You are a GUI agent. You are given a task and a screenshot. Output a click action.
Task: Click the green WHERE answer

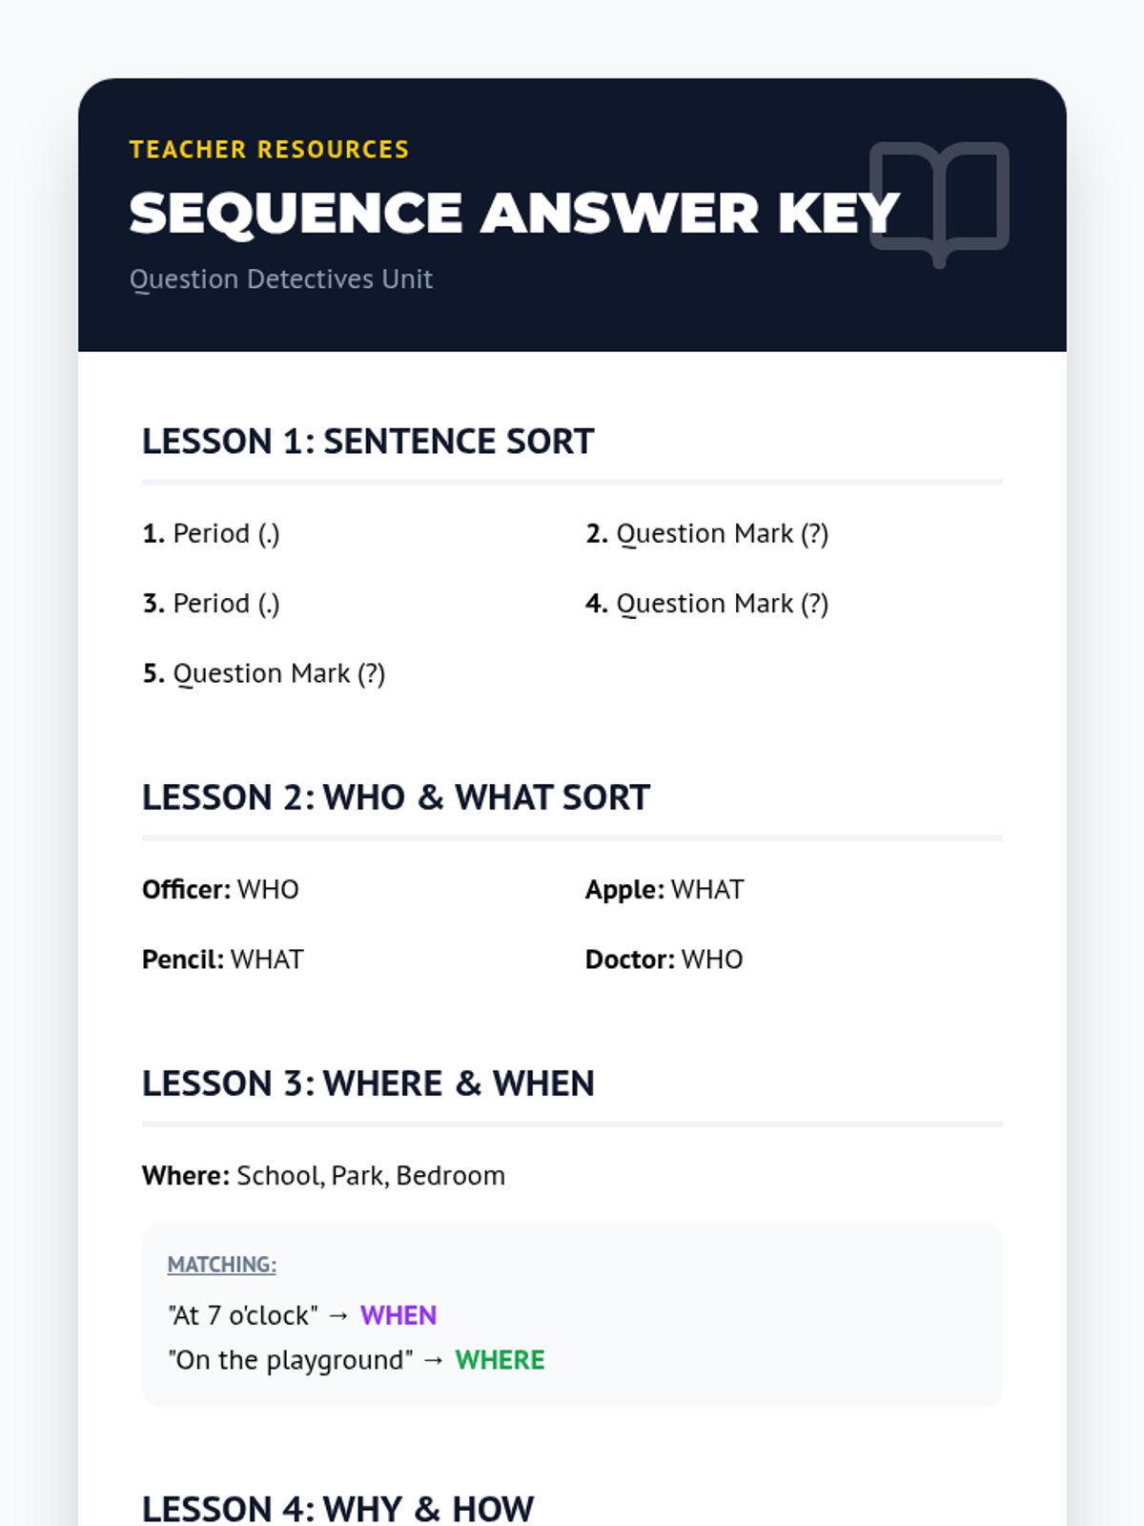pos(500,1360)
